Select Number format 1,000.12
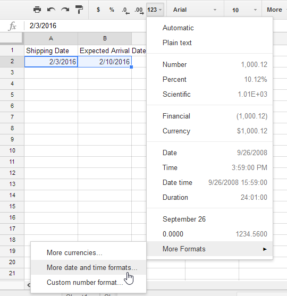This screenshot has width=287, height=296. (209, 64)
